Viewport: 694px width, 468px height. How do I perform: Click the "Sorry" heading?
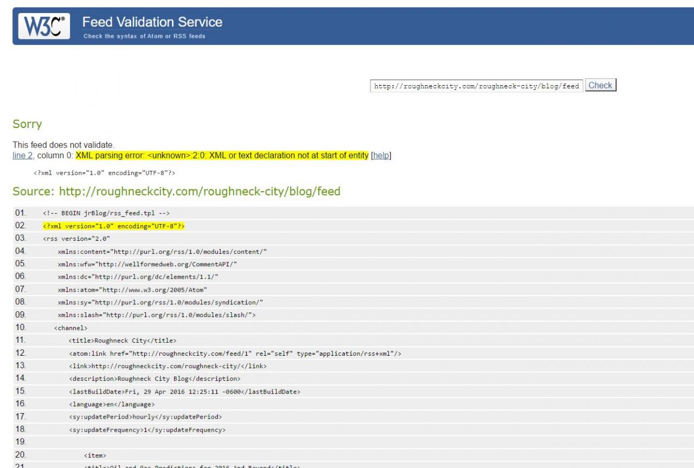(x=27, y=124)
